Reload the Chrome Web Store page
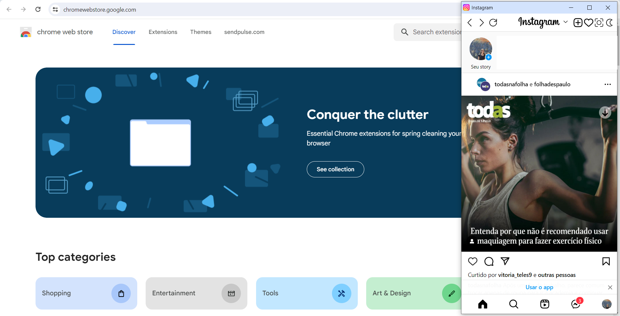620x316 pixels. (x=38, y=9)
